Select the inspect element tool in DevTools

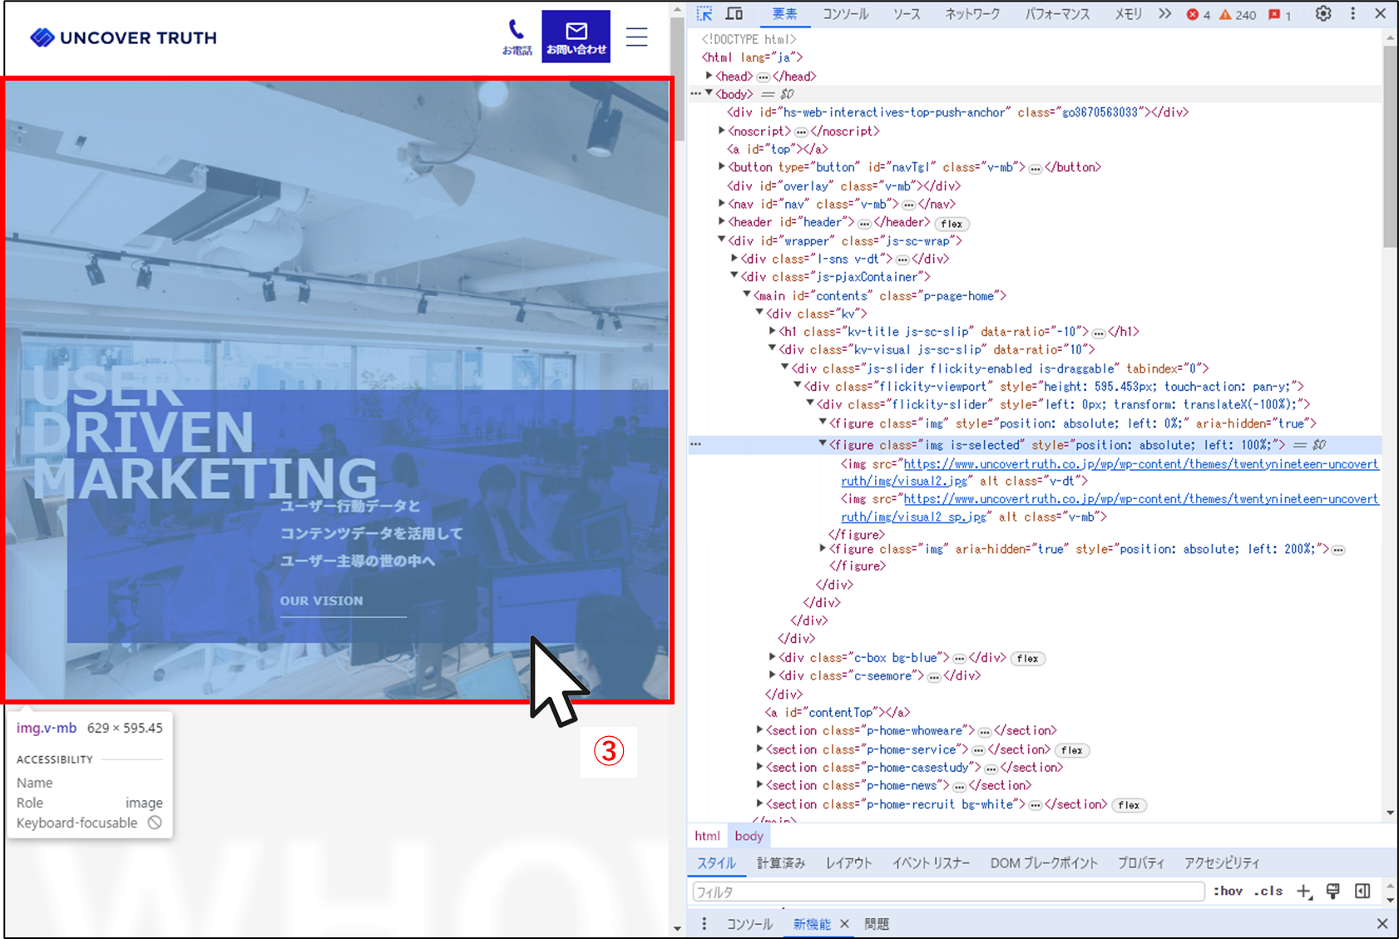point(704,13)
